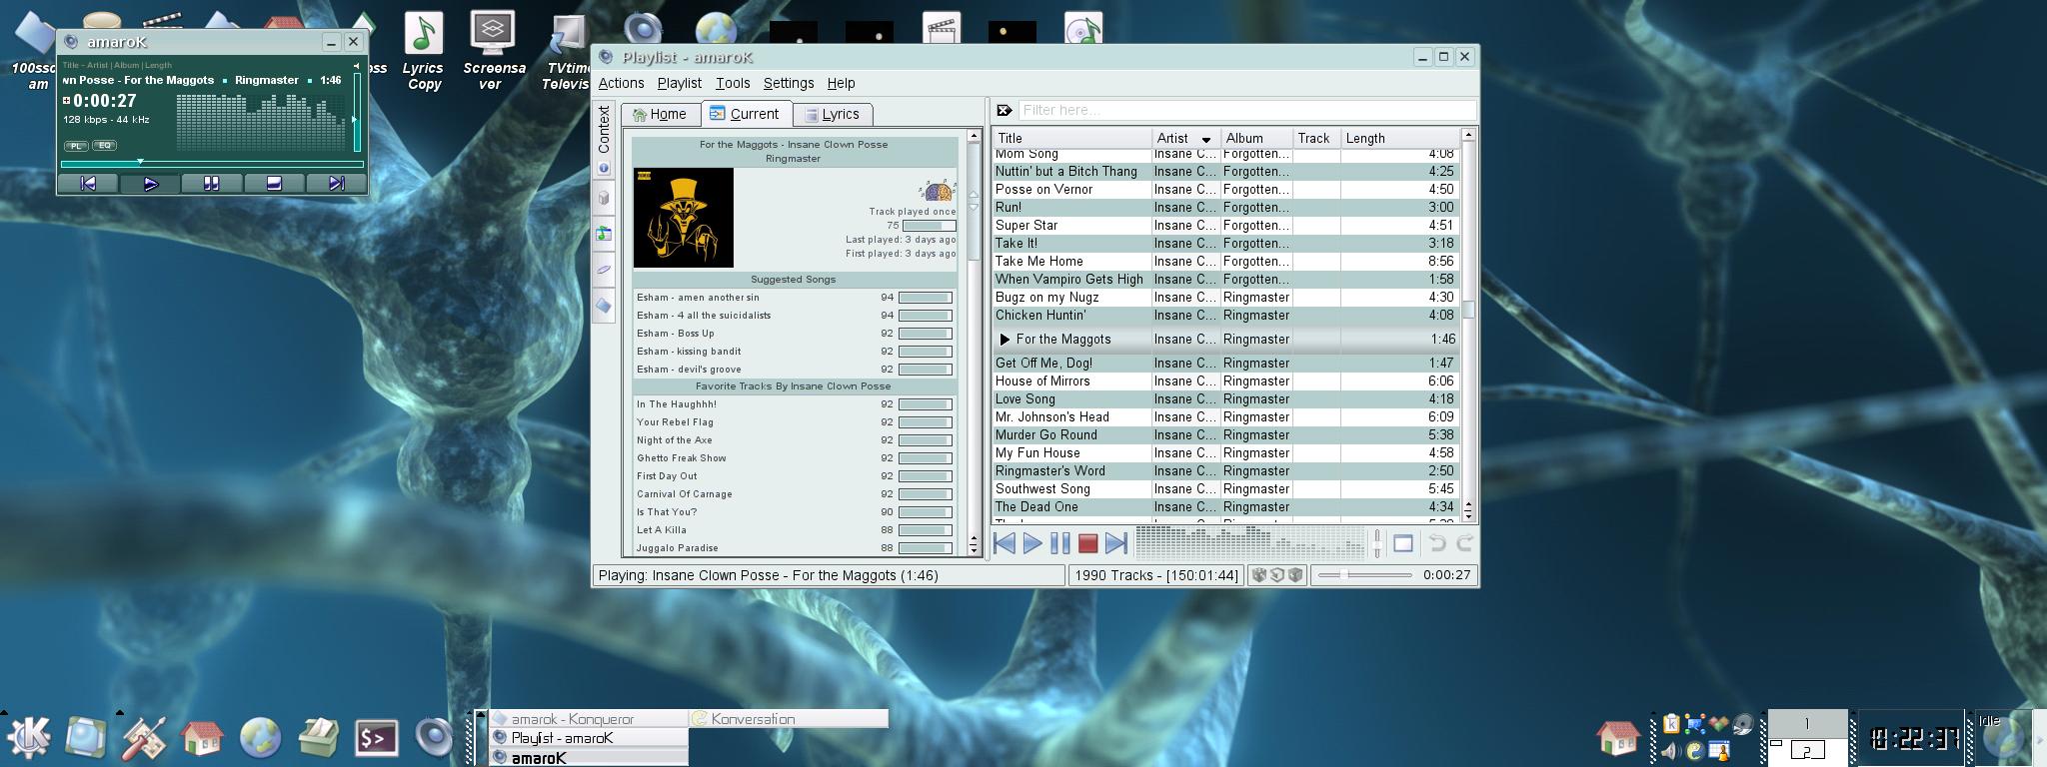Click the Klipper clipboard tray icon
2047x767 pixels.
click(1670, 725)
